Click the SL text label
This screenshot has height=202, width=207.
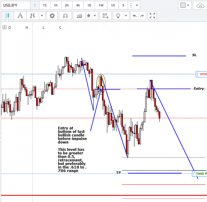click(194, 55)
